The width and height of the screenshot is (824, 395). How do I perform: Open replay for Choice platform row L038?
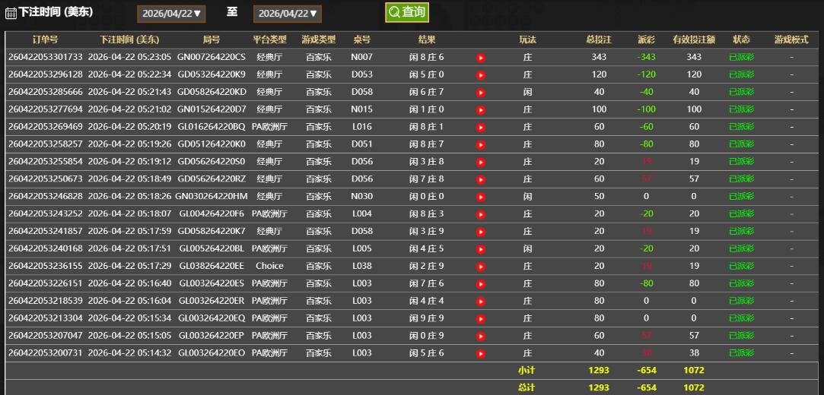[x=481, y=267]
